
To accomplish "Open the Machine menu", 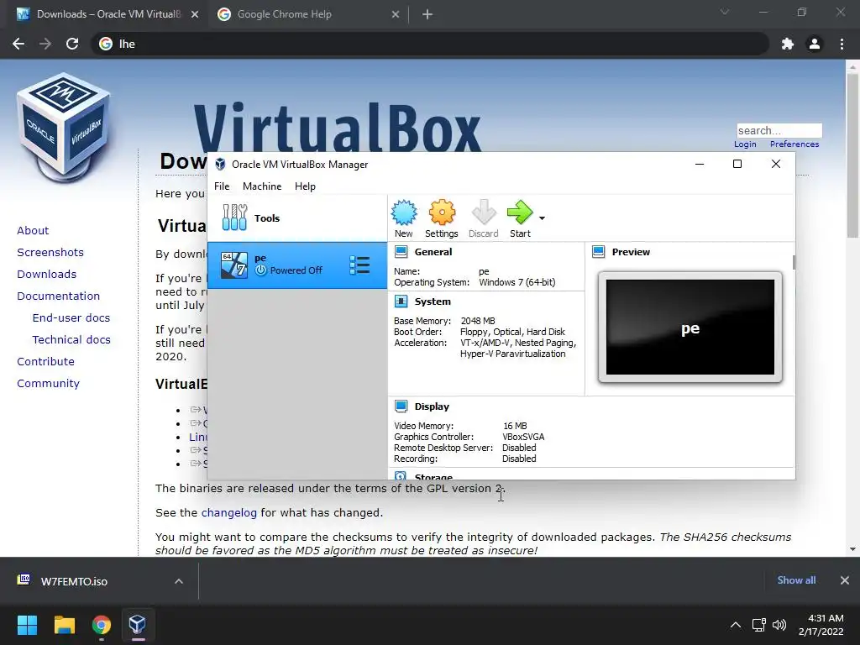I will (262, 186).
